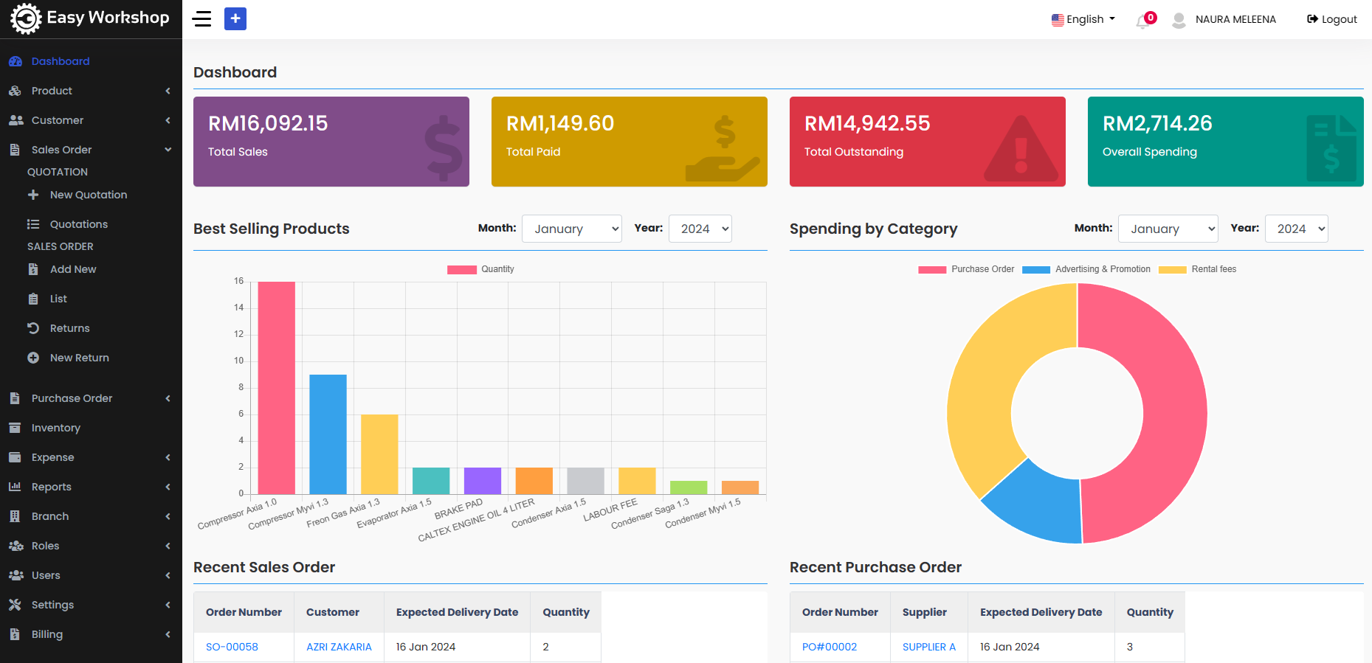Click the Inventory archive box icon
The image size is (1372, 663).
point(15,428)
